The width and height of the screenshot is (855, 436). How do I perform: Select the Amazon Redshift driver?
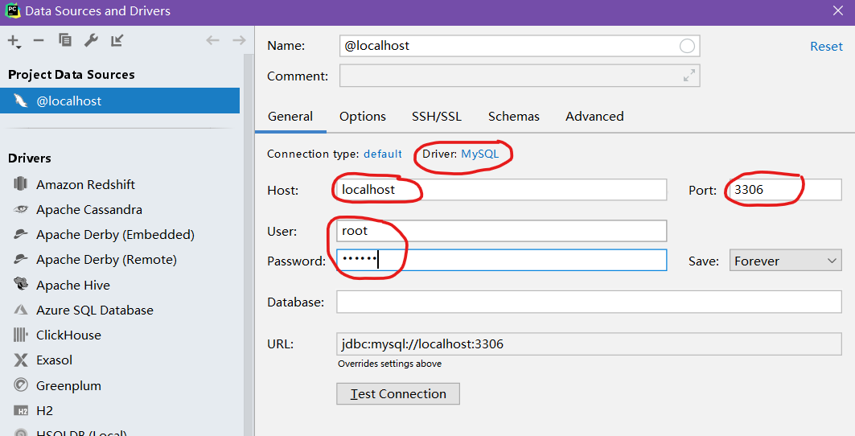coord(85,184)
